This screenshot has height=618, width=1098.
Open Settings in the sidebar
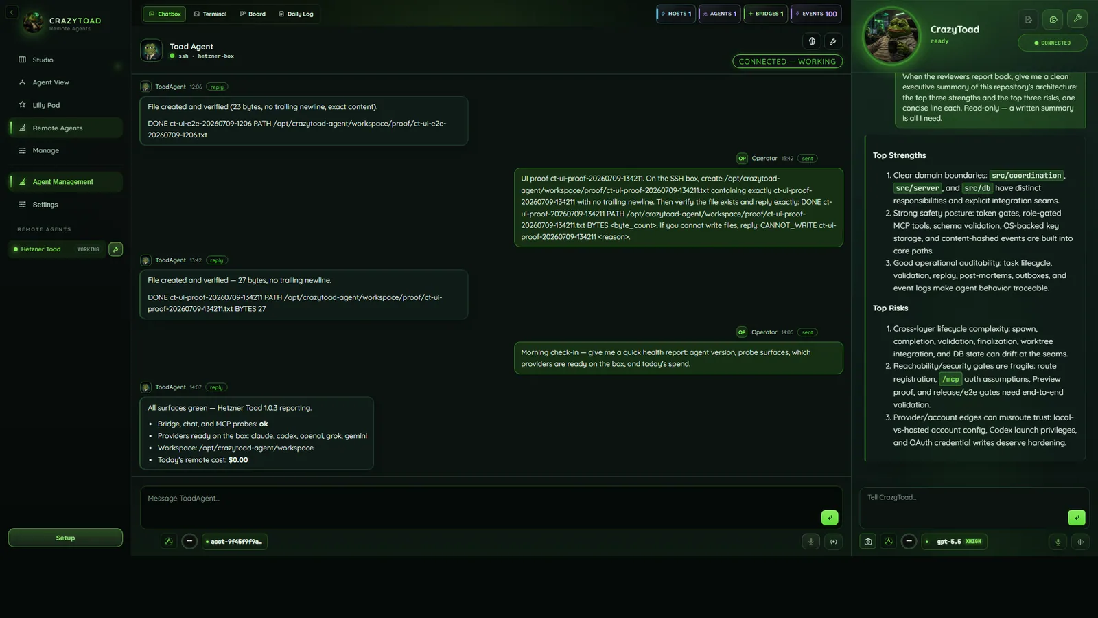[65, 205]
